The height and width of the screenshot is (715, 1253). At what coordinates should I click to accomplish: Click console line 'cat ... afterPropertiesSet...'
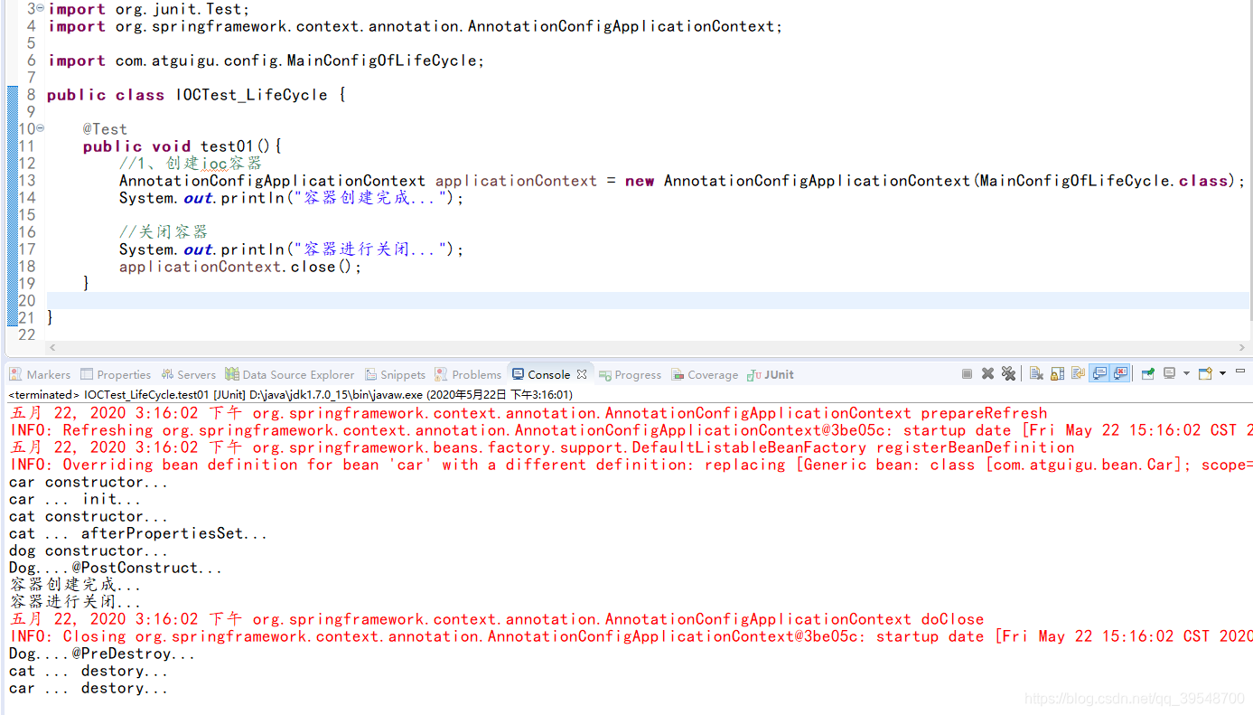(x=138, y=533)
